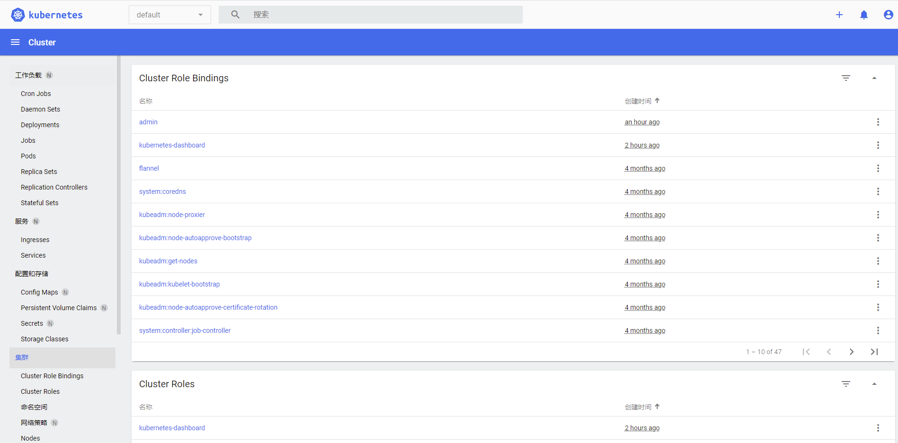Focus the 搜索 search field
The image size is (898, 443).
pyautogui.click(x=370, y=15)
